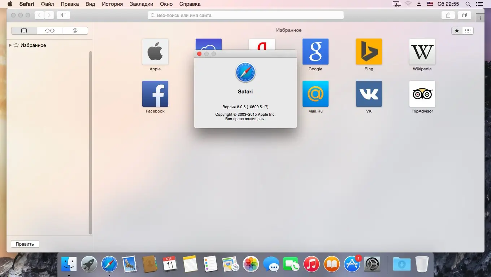Open Contacts from the Dock
Screen dimensions: 491x277
[x=149, y=264]
